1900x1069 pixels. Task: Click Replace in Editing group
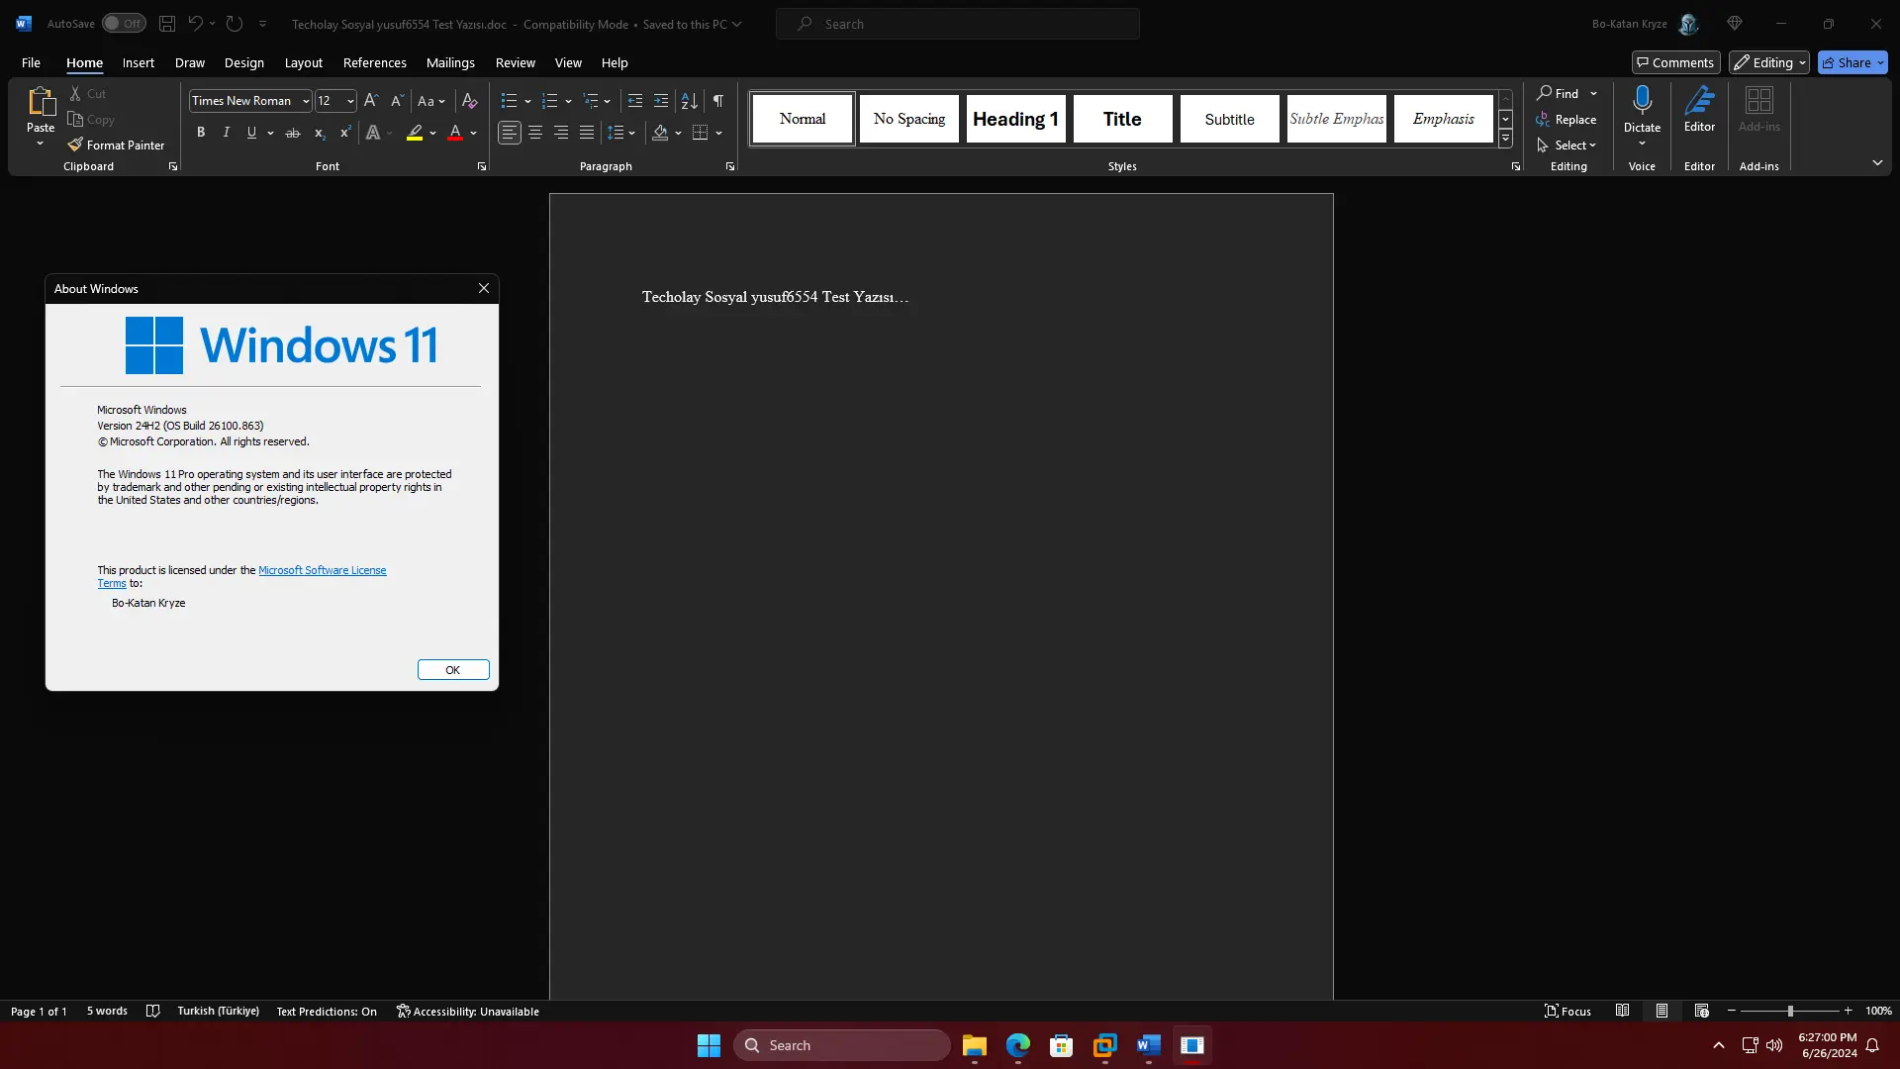[1567, 120]
